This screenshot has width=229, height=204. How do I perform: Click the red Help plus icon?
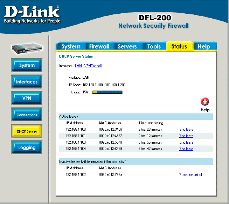(205, 101)
